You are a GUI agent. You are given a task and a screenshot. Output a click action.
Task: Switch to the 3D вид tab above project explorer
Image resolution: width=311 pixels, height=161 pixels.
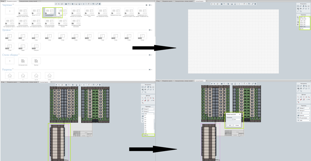(x=3, y=1)
